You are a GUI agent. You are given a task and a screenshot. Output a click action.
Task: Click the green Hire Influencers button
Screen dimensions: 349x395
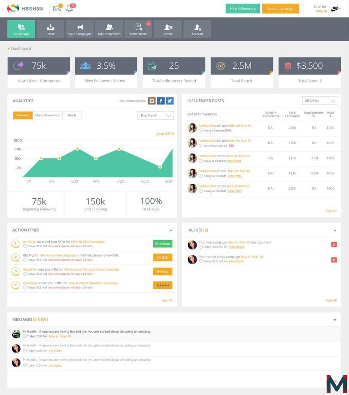point(243,9)
